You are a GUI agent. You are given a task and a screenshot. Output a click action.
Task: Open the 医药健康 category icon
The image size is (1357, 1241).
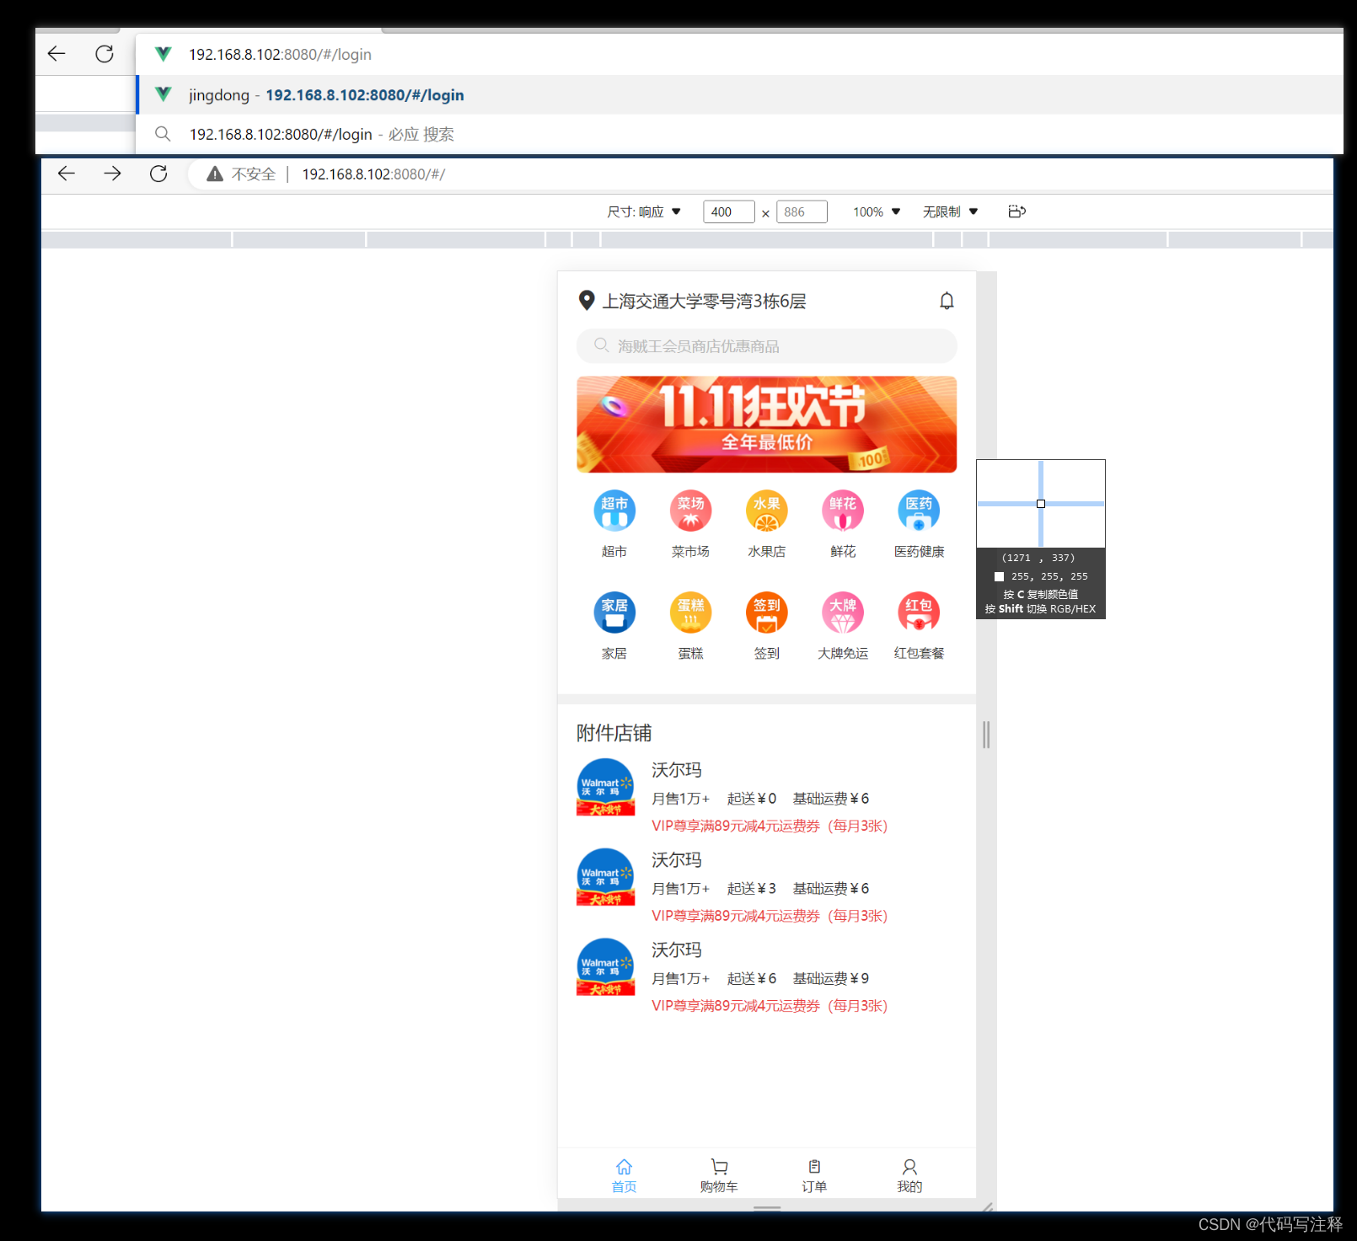pyautogui.click(x=919, y=511)
